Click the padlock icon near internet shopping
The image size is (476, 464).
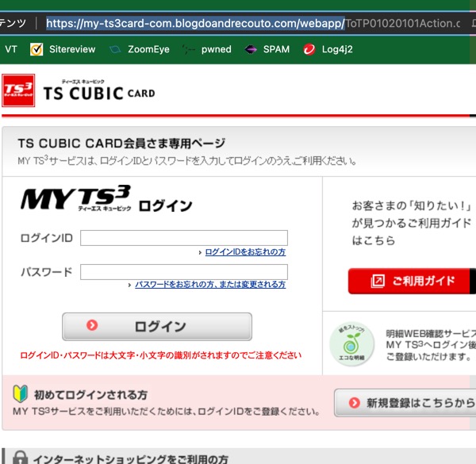[x=20, y=458]
